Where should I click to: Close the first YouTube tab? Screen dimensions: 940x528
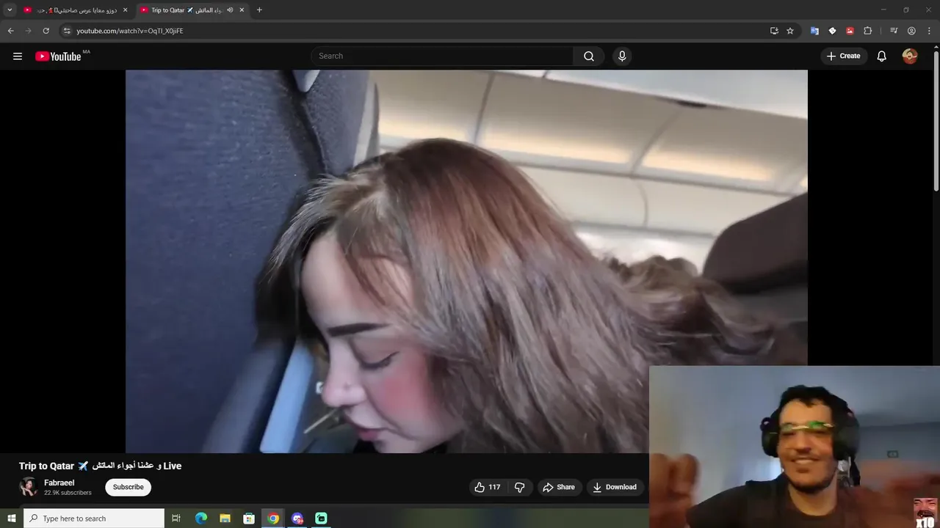125,10
